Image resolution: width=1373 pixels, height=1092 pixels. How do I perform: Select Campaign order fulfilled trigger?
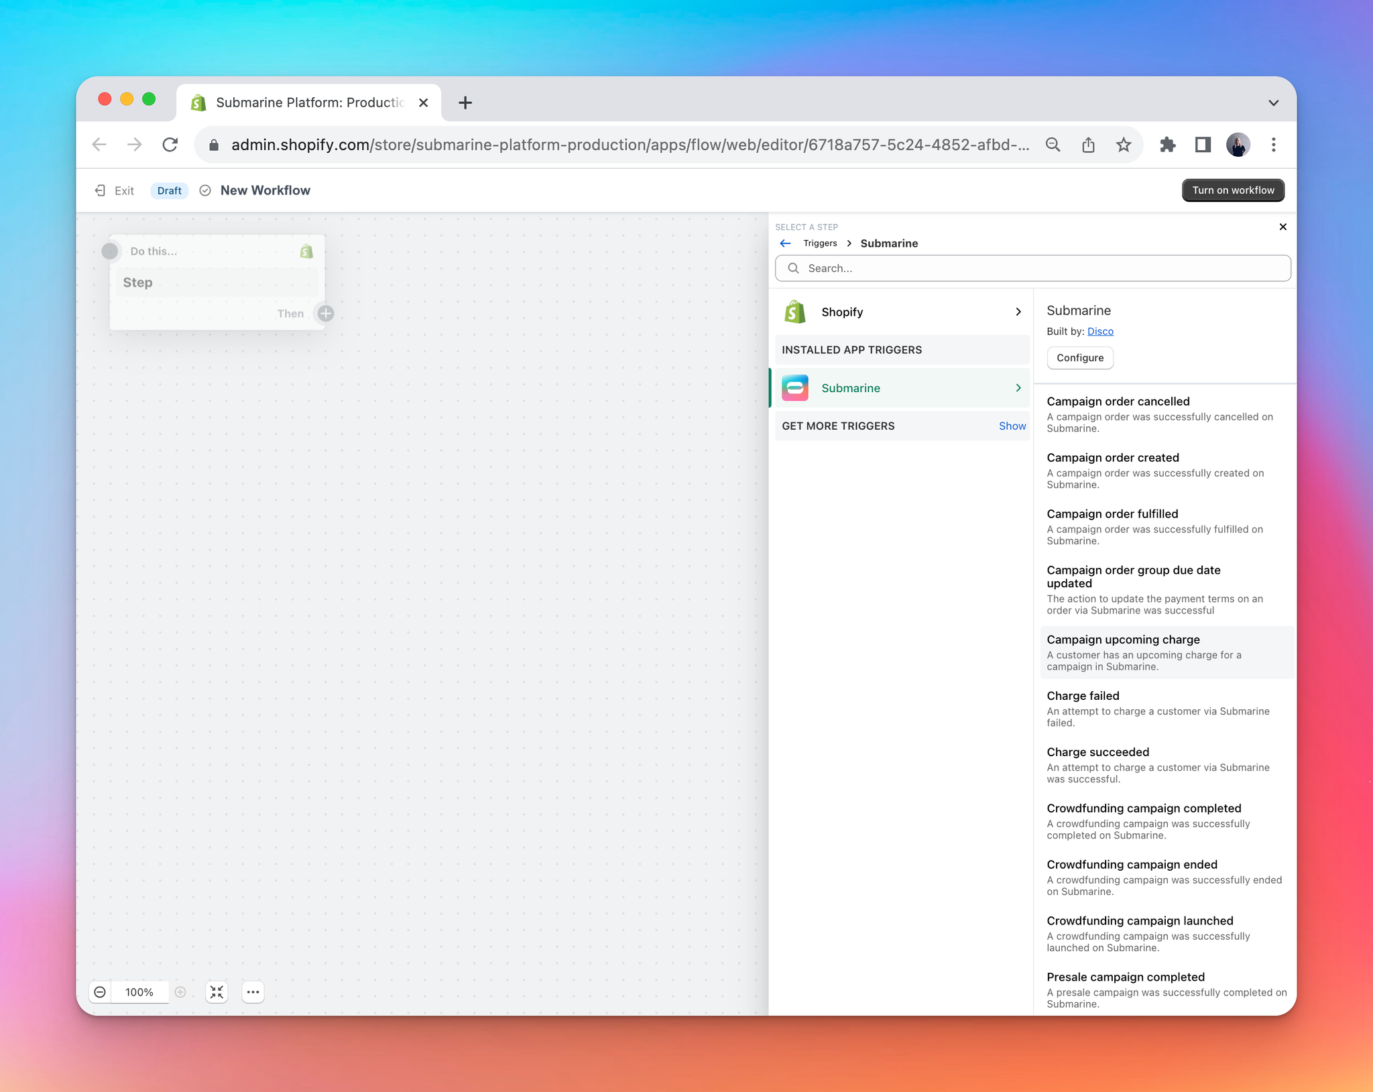point(1167,527)
